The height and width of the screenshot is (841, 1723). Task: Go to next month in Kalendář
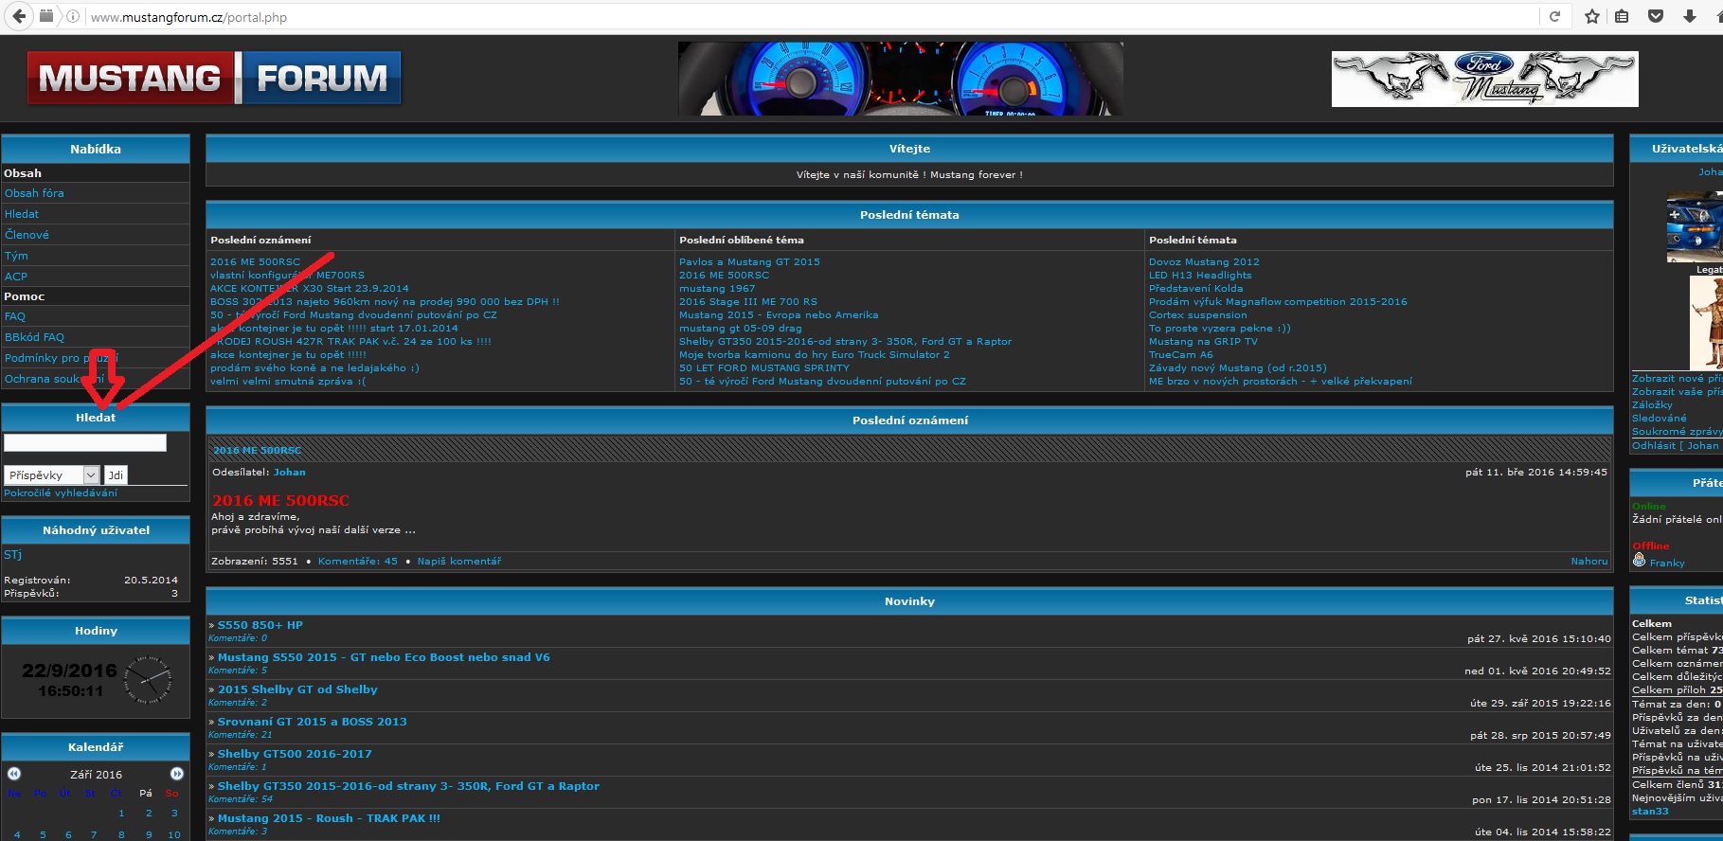[177, 774]
